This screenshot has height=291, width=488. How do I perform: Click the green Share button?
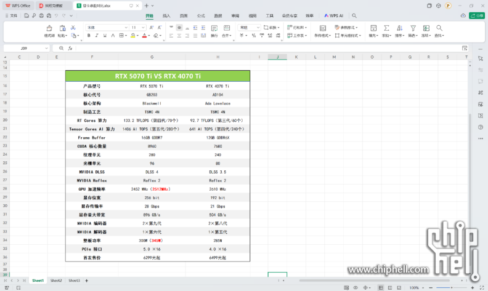tap(477, 15)
